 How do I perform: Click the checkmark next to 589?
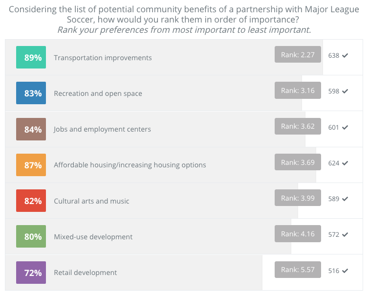[x=345, y=199]
